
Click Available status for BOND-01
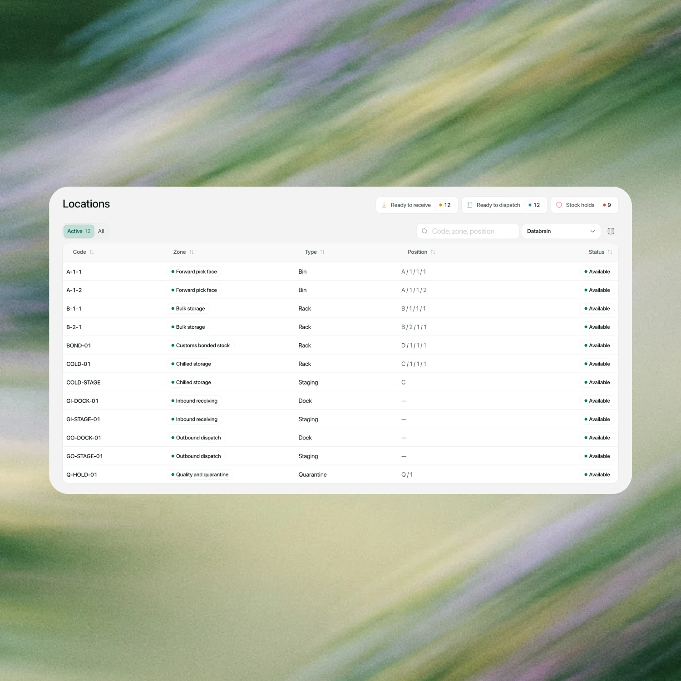[597, 345]
